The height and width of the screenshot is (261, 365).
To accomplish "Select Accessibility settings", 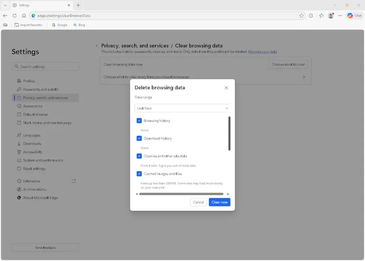I will point(34,152).
